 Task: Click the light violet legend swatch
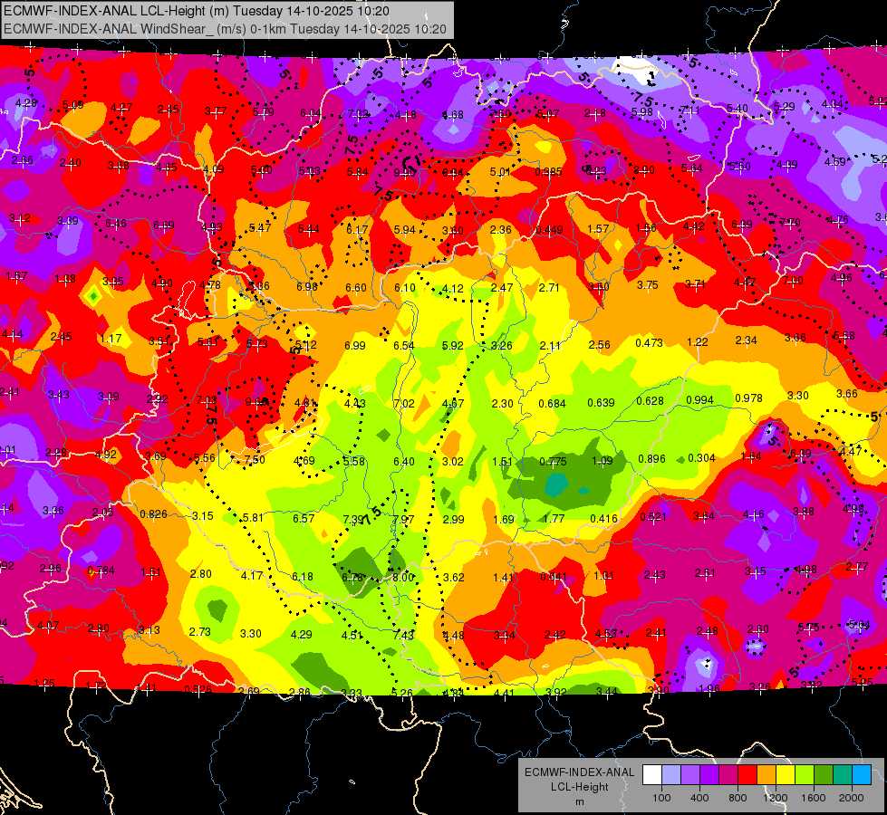coord(690,775)
